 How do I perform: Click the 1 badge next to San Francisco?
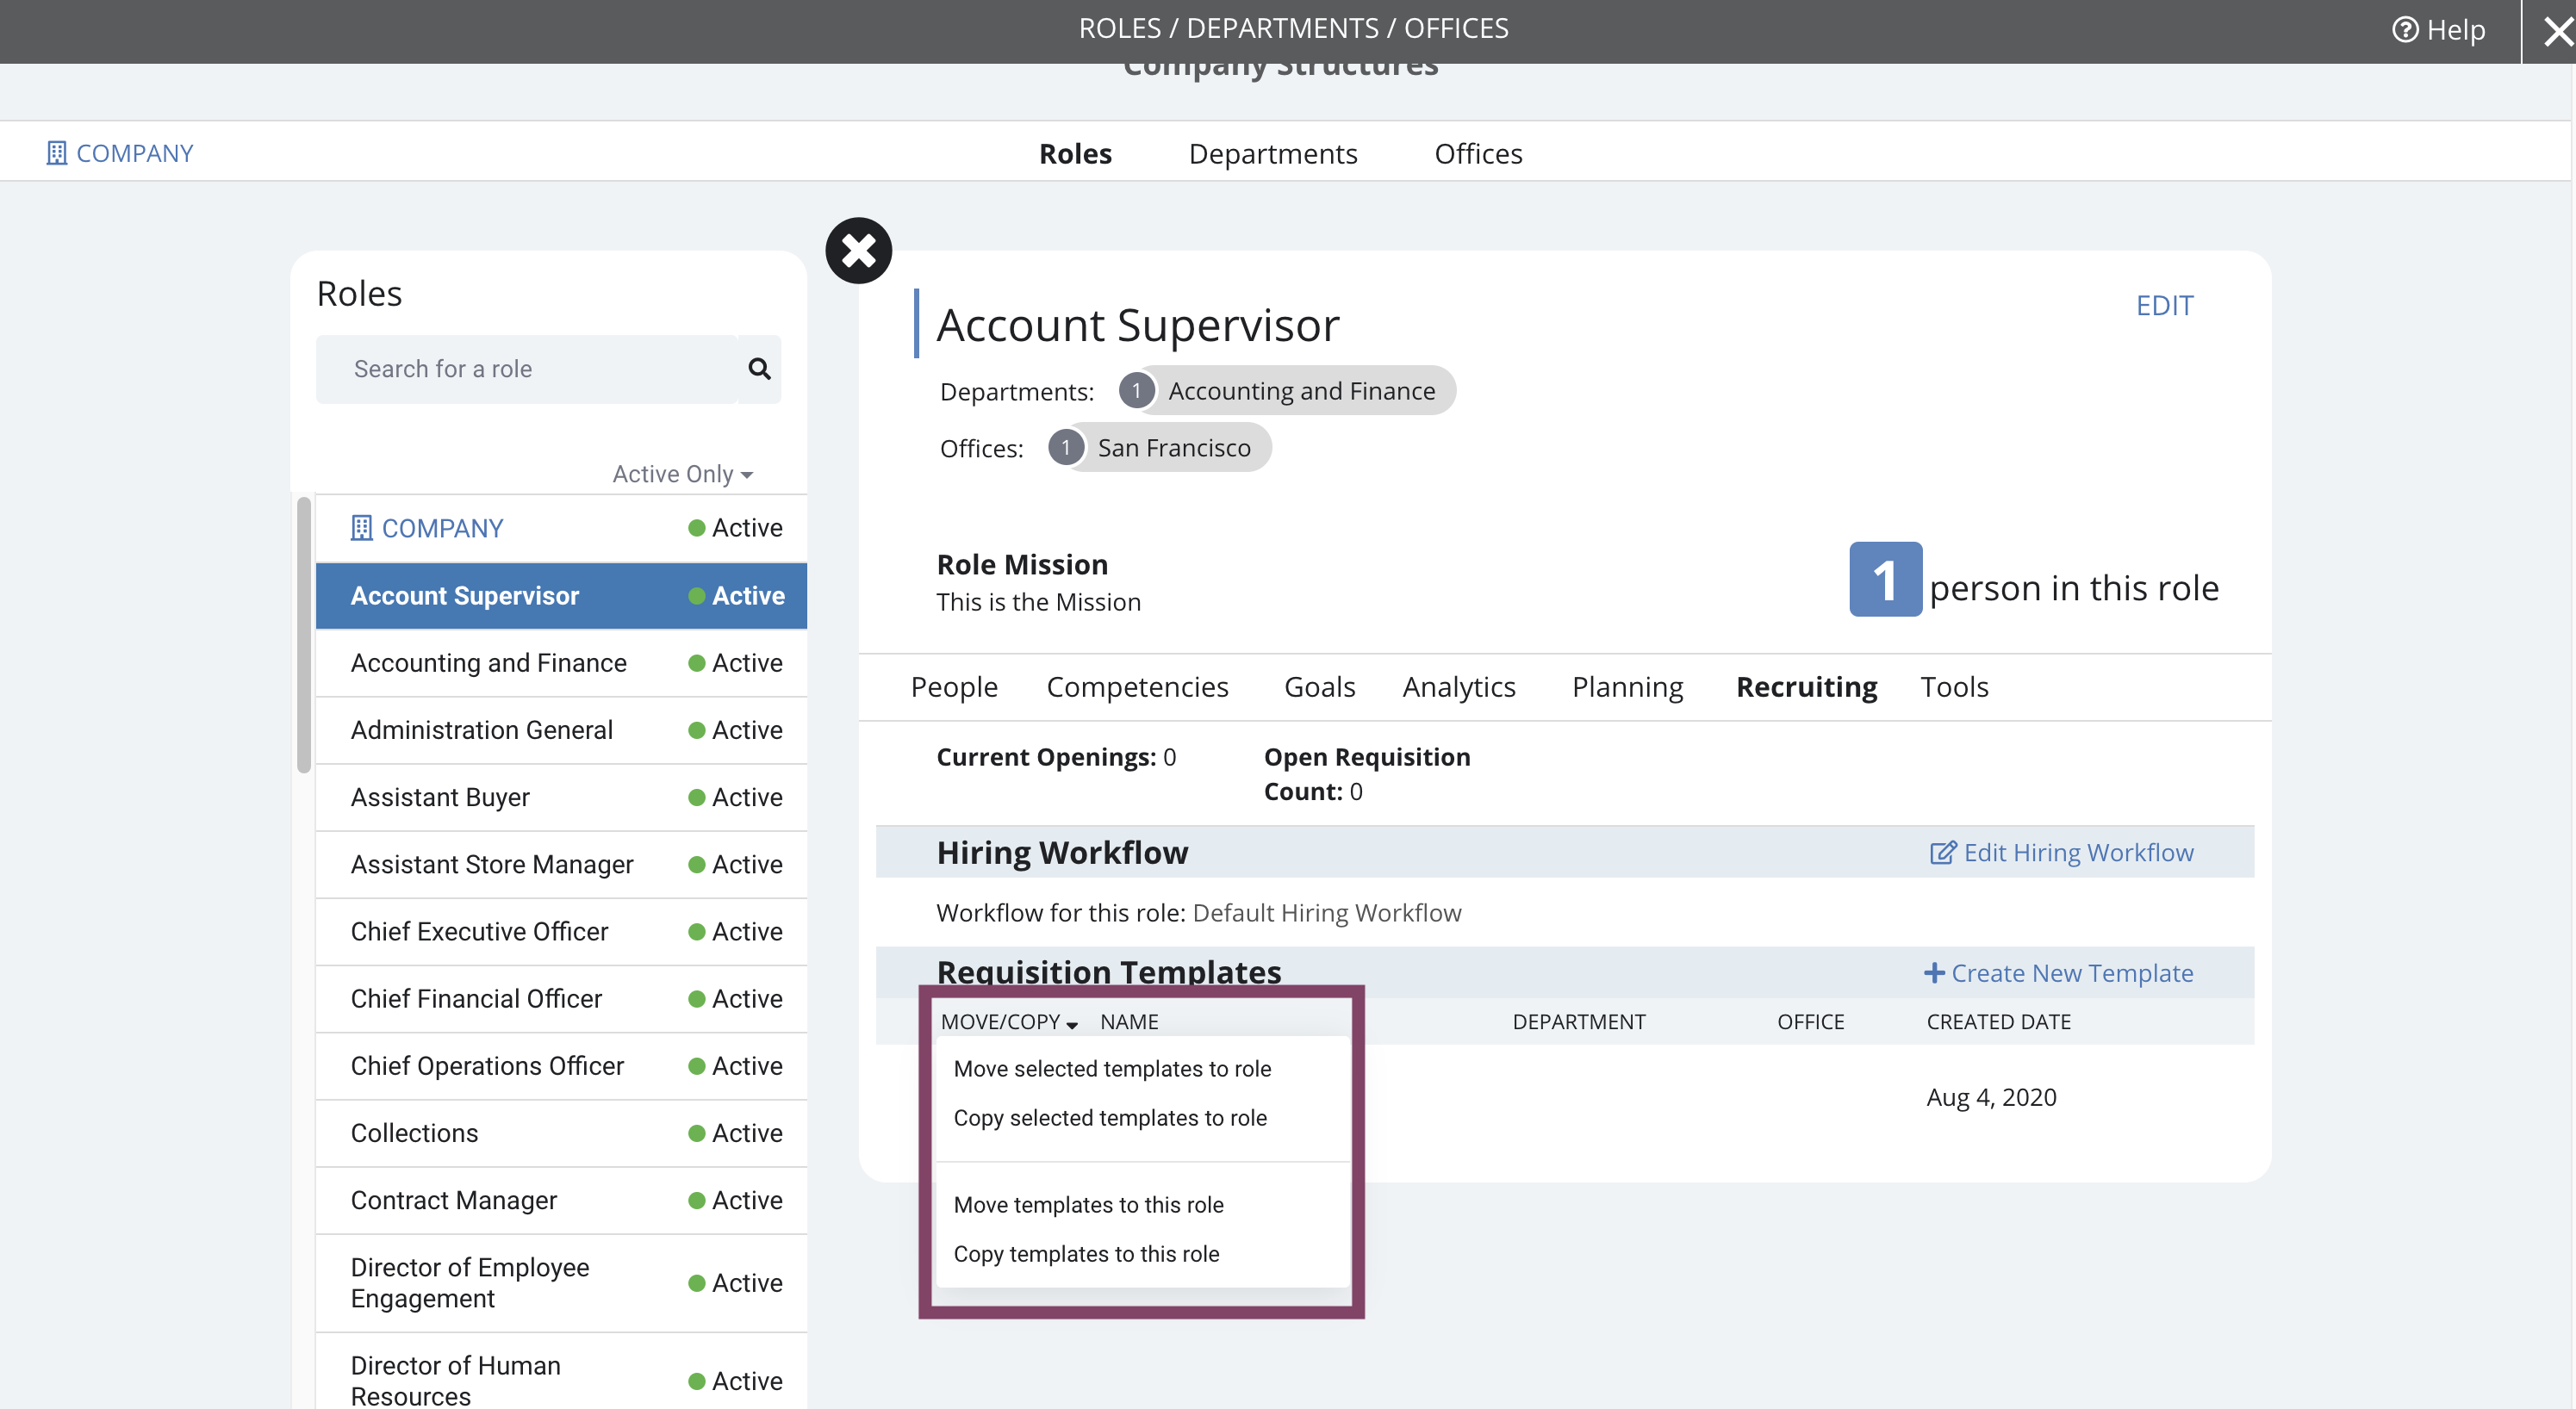pos(1066,448)
